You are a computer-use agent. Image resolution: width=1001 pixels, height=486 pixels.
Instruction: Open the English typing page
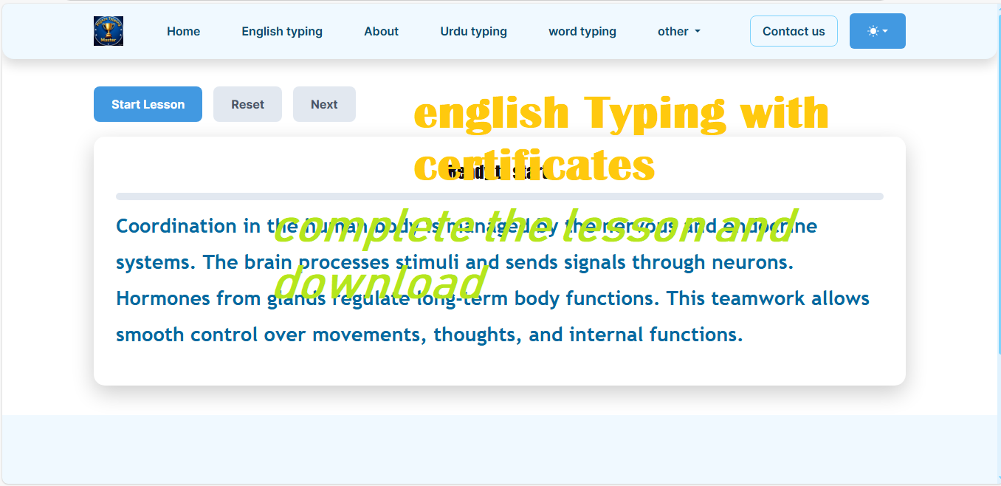pyautogui.click(x=282, y=31)
